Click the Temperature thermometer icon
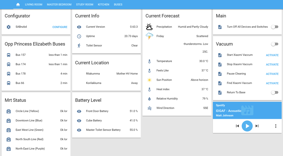This screenshot has width=283, height=156. (x=149, y=61)
